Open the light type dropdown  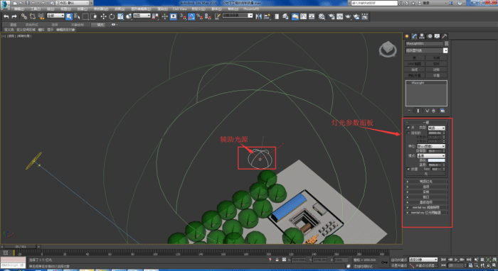click(x=436, y=128)
